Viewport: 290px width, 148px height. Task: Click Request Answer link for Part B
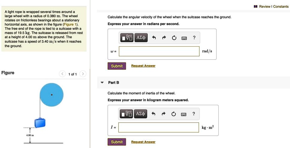(x=143, y=142)
